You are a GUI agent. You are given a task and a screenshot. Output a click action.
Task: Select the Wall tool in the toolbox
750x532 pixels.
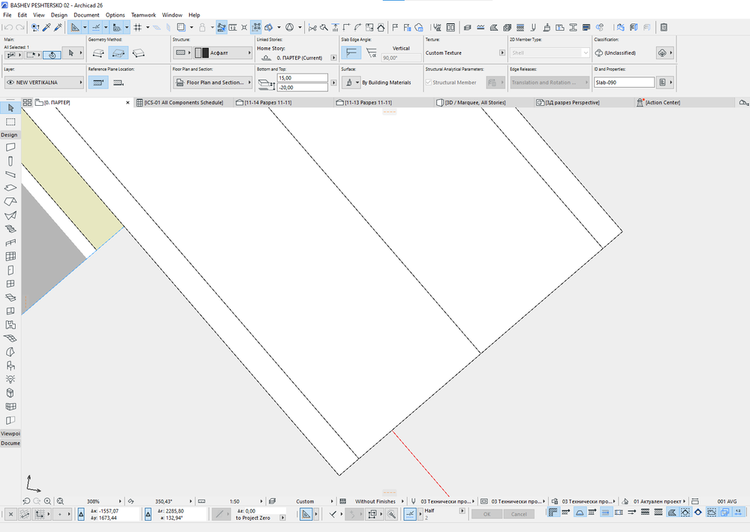(11, 147)
